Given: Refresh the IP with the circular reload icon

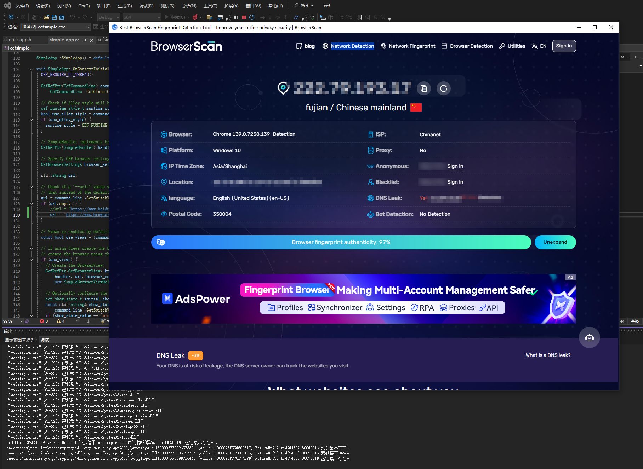Looking at the screenshot, I should 444,88.
